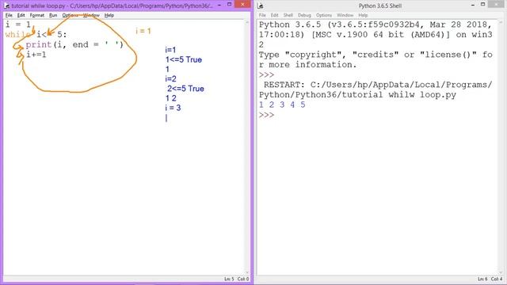Click 'Python 3.6.5 Shell' title bar
Image resolution: width=507 pixels, height=285 pixels.
(x=380, y=6)
